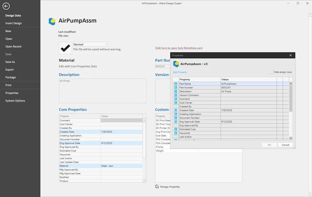
Task: Close the Properties dialog with the X button
Action: pyautogui.click(x=290, y=55)
